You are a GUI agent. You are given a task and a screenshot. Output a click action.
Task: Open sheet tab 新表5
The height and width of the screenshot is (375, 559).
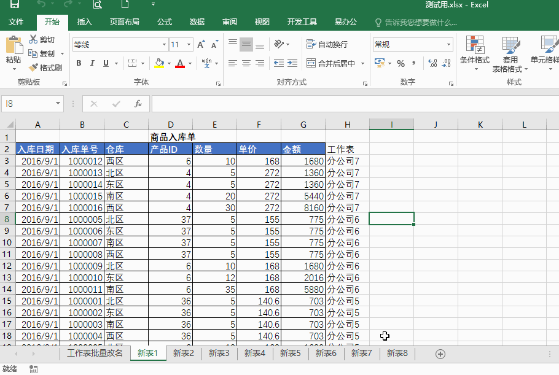pos(290,354)
